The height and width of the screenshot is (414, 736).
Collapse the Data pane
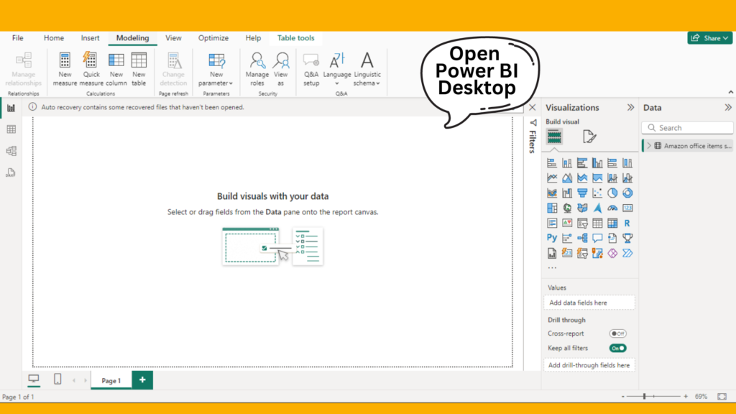pos(727,108)
